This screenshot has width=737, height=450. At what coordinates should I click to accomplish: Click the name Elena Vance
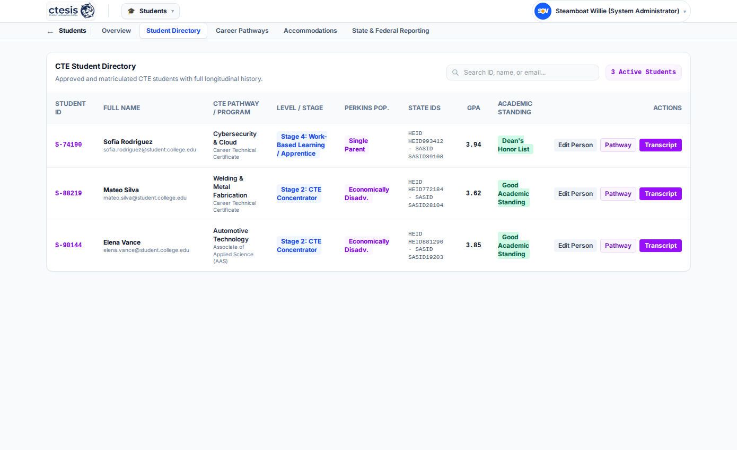122,242
